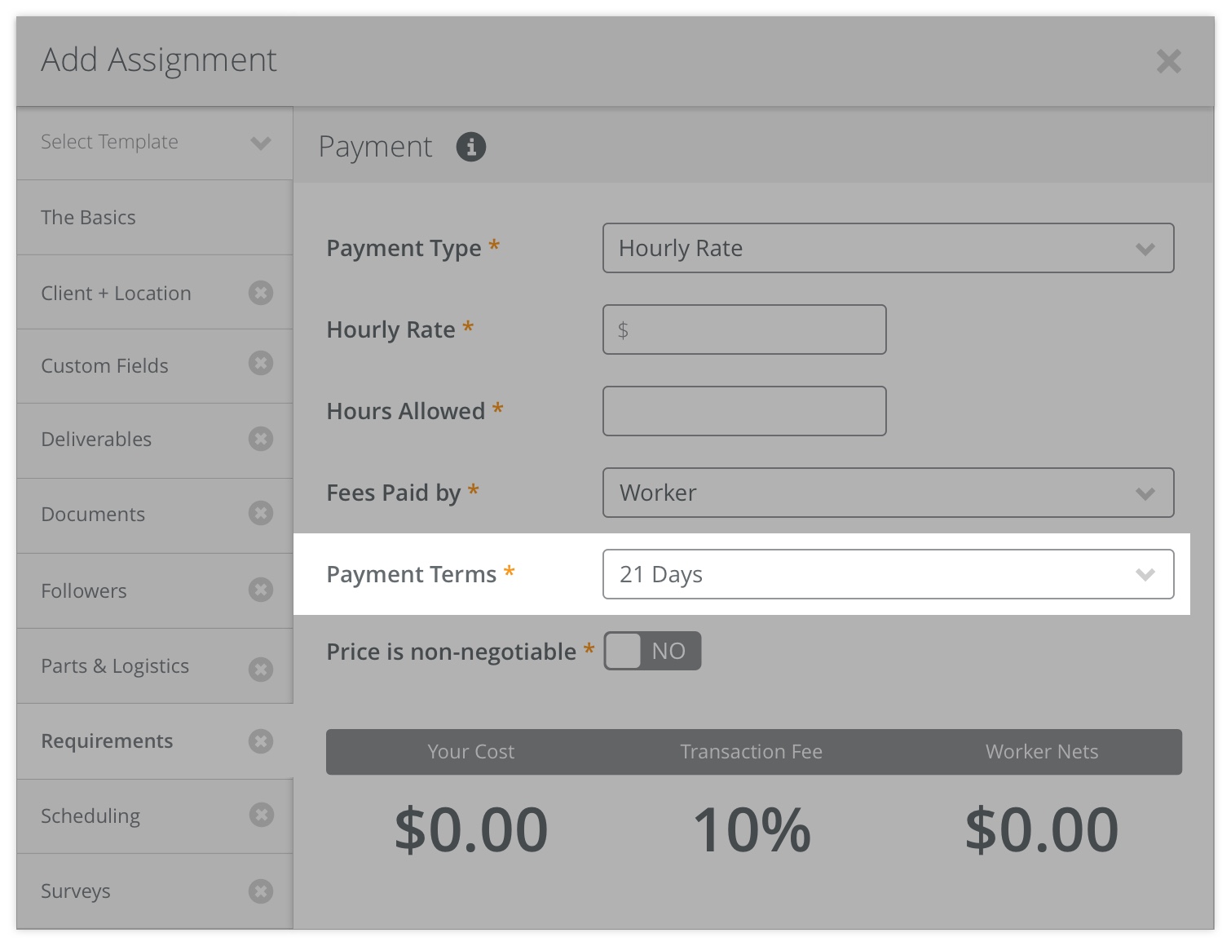Open the Select Template dropdown
The image size is (1231, 946).
tap(154, 143)
